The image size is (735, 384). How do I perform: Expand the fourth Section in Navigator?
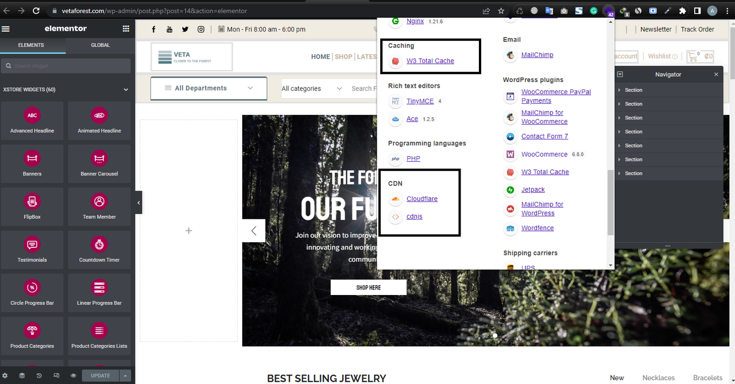[620, 131]
